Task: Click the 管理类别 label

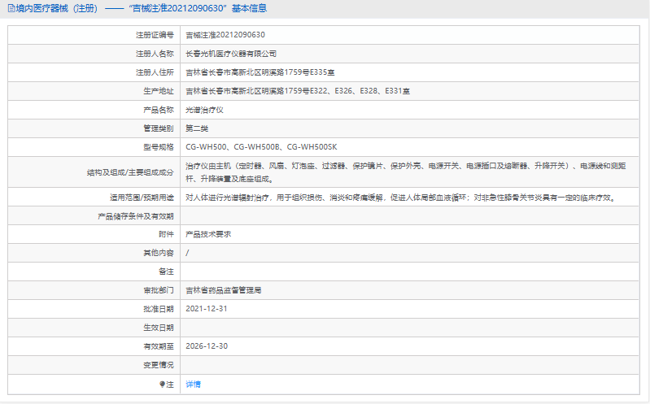Action: [159, 128]
